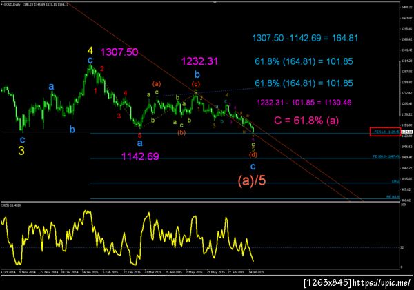Click the 7 May 2015 date label
Screen dimensions: 414x290
point(194,272)
